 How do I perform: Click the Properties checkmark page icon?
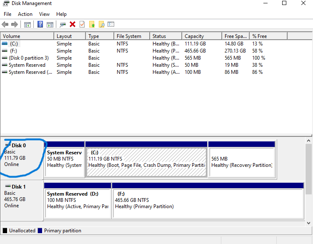point(82,24)
